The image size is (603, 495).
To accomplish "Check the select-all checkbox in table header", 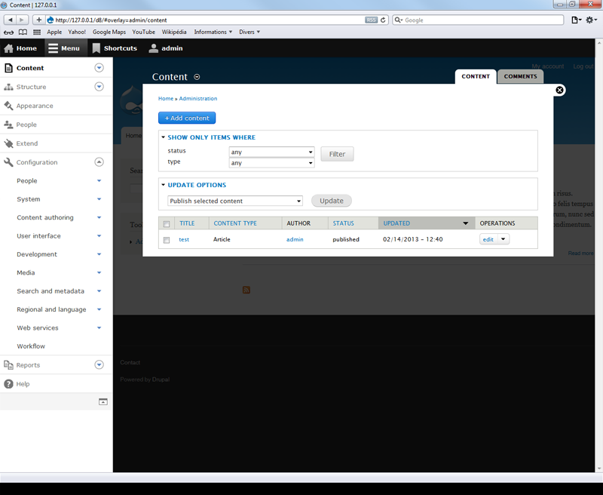I will click(167, 224).
